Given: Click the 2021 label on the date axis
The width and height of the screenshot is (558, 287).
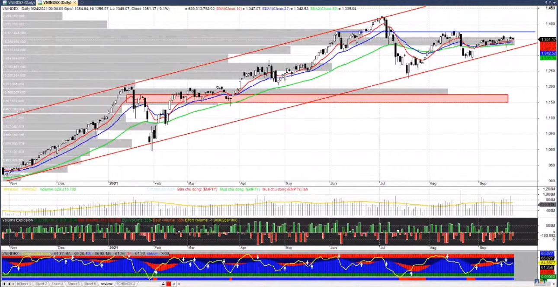Looking at the screenshot, I should [x=114, y=184].
